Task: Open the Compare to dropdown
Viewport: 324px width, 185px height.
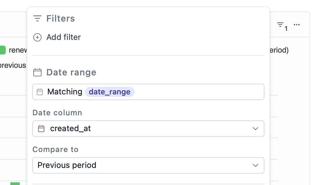Action: pos(148,165)
